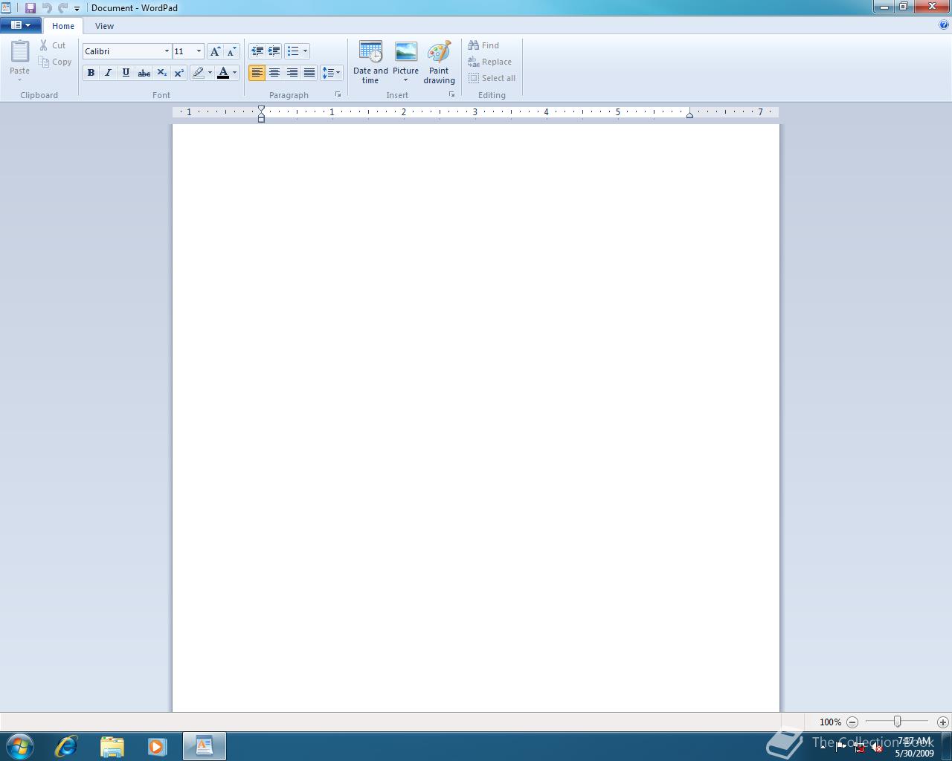Toggle Underline formatting

[126, 72]
